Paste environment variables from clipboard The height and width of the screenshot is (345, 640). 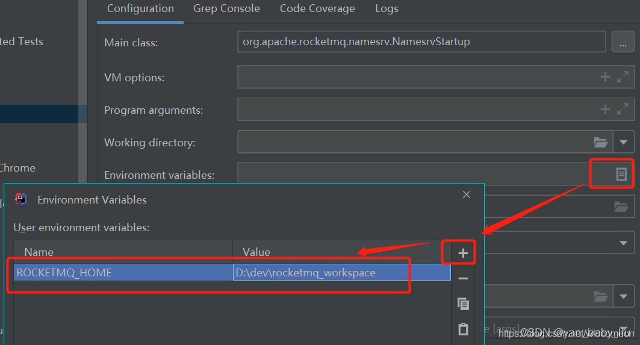click(463, 329)
